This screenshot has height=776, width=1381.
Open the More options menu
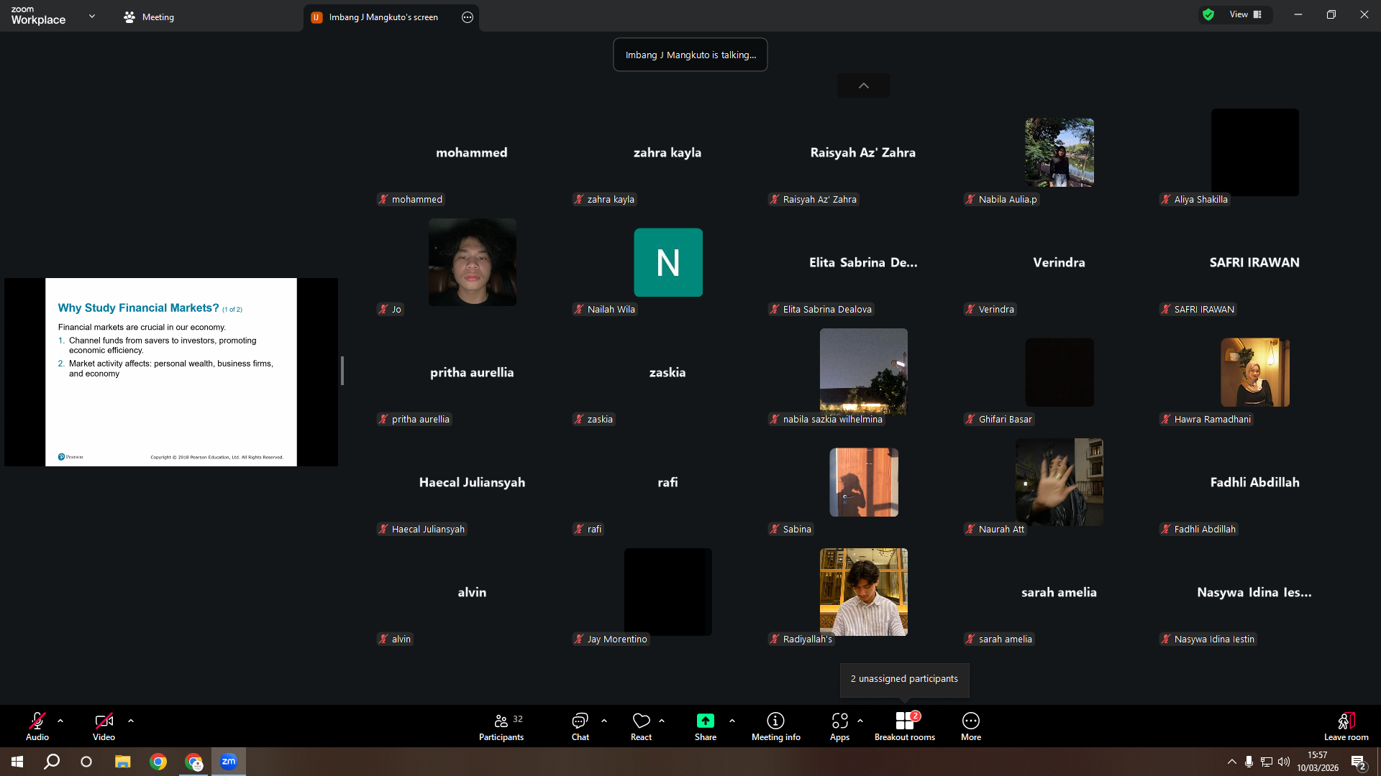pyautogui.click(x=971, y=726)
